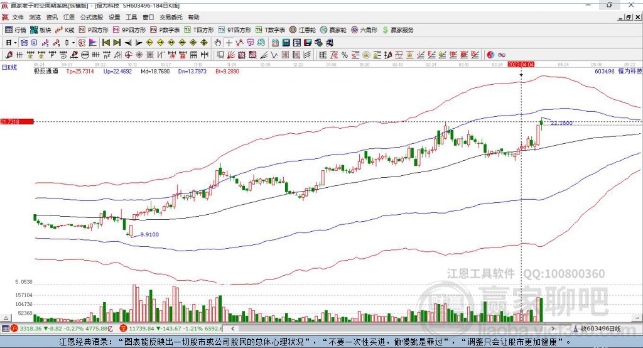Click the 极反通道 indicator name

click(x=46, y=72)
